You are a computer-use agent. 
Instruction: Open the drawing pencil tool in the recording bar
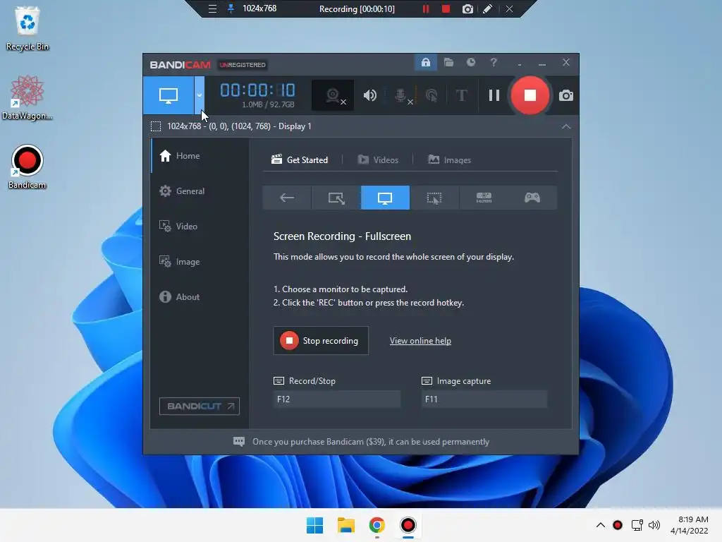click(488, 8)
